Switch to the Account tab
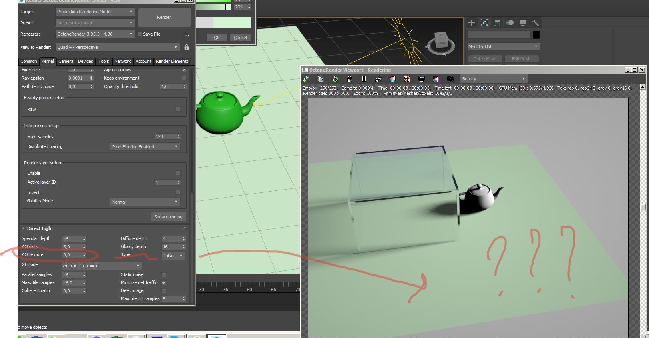Image resolution: width=649 pixels, height=338 pixels. [x=143, y=61]
